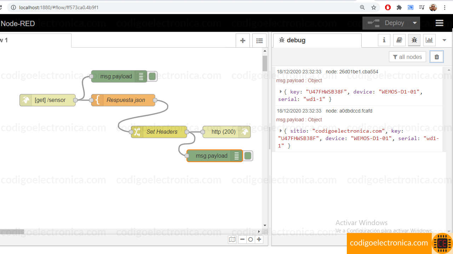Viewport: 453px width, 254px height.
Task: Open the info sidebar tab
Action: point(384,40)
